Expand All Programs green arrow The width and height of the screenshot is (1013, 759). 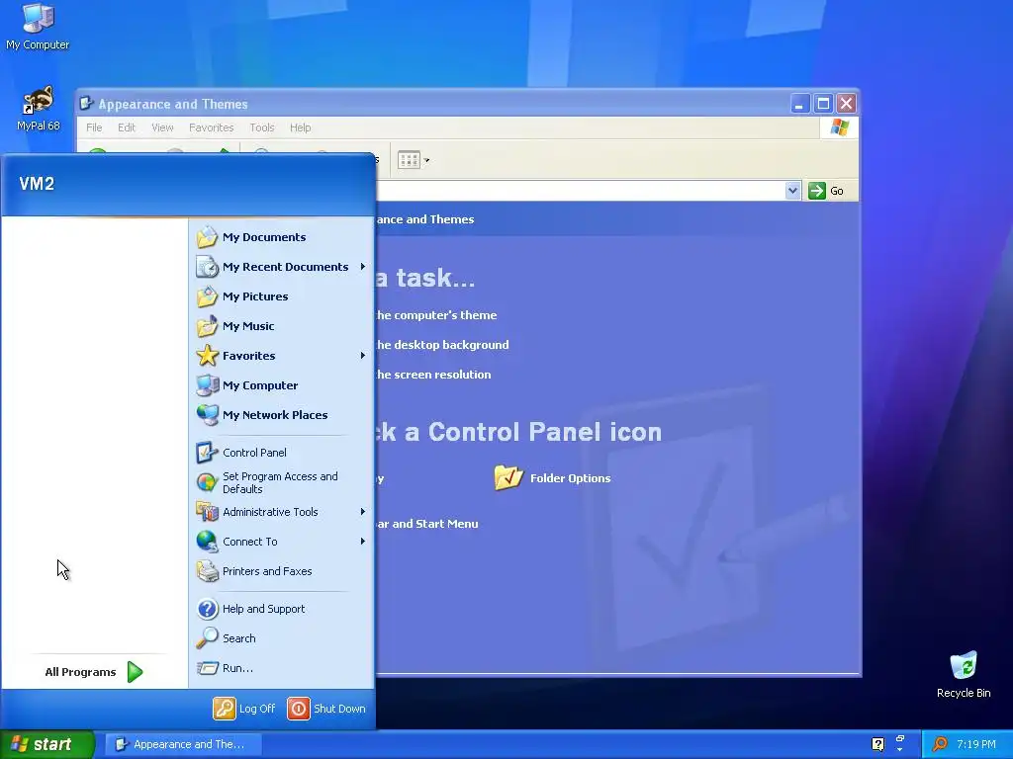click(x=135, y=672)
